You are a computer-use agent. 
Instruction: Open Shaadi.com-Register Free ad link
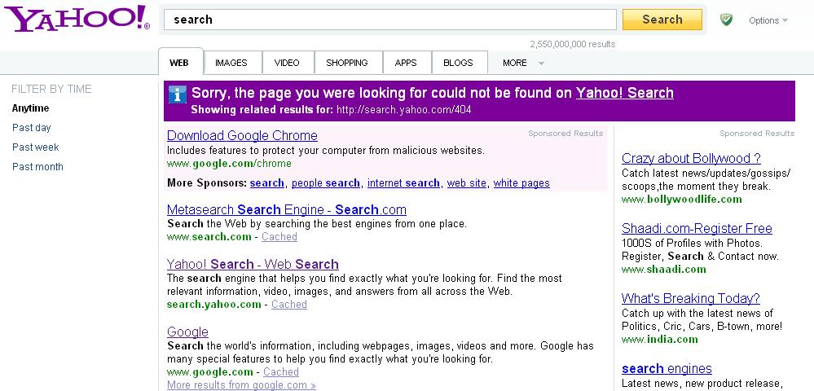[697, 228]
